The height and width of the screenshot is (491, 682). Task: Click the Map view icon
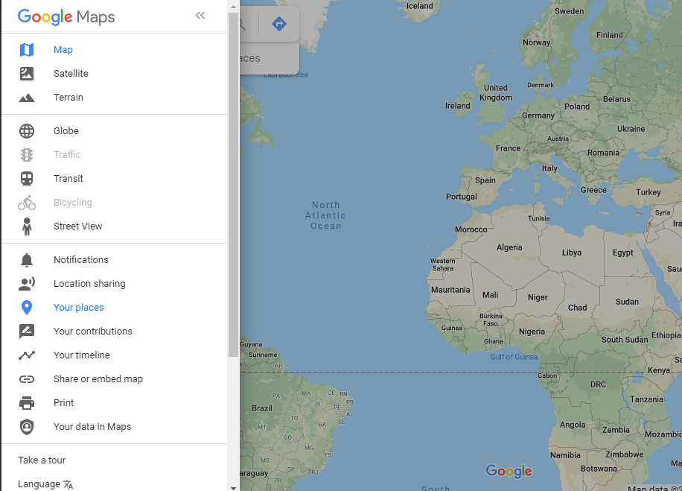tap(27, 50)
